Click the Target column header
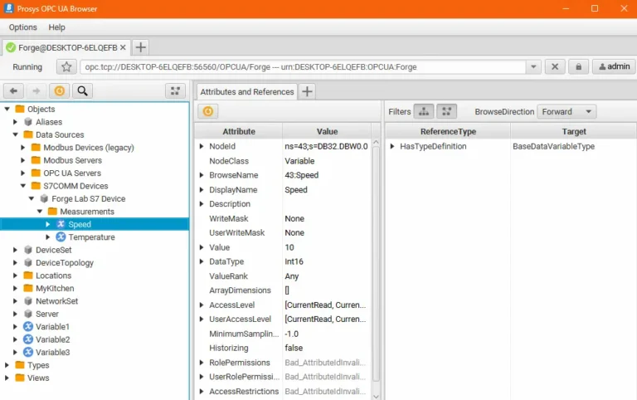637x400 pixels. 574,131
